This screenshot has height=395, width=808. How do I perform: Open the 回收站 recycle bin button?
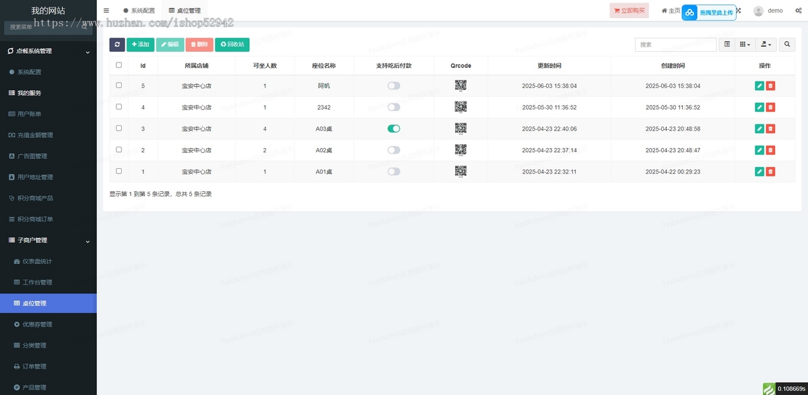(232, 44)
